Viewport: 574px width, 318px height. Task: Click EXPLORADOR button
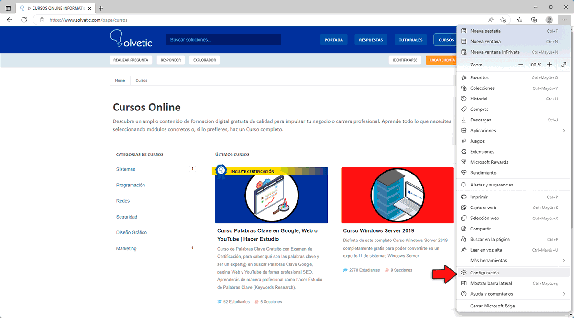coord(204,60)
